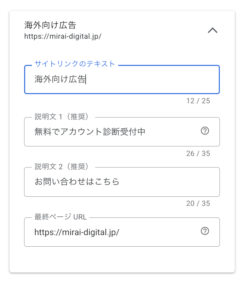This screenshot has height=282, width=246.
Task: Click the サイトリンクのテキスト floating label
Action: pos(75,64)
